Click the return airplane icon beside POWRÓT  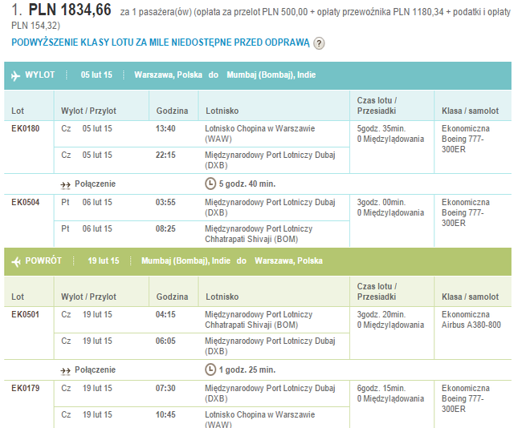click(x=15, y=261)
